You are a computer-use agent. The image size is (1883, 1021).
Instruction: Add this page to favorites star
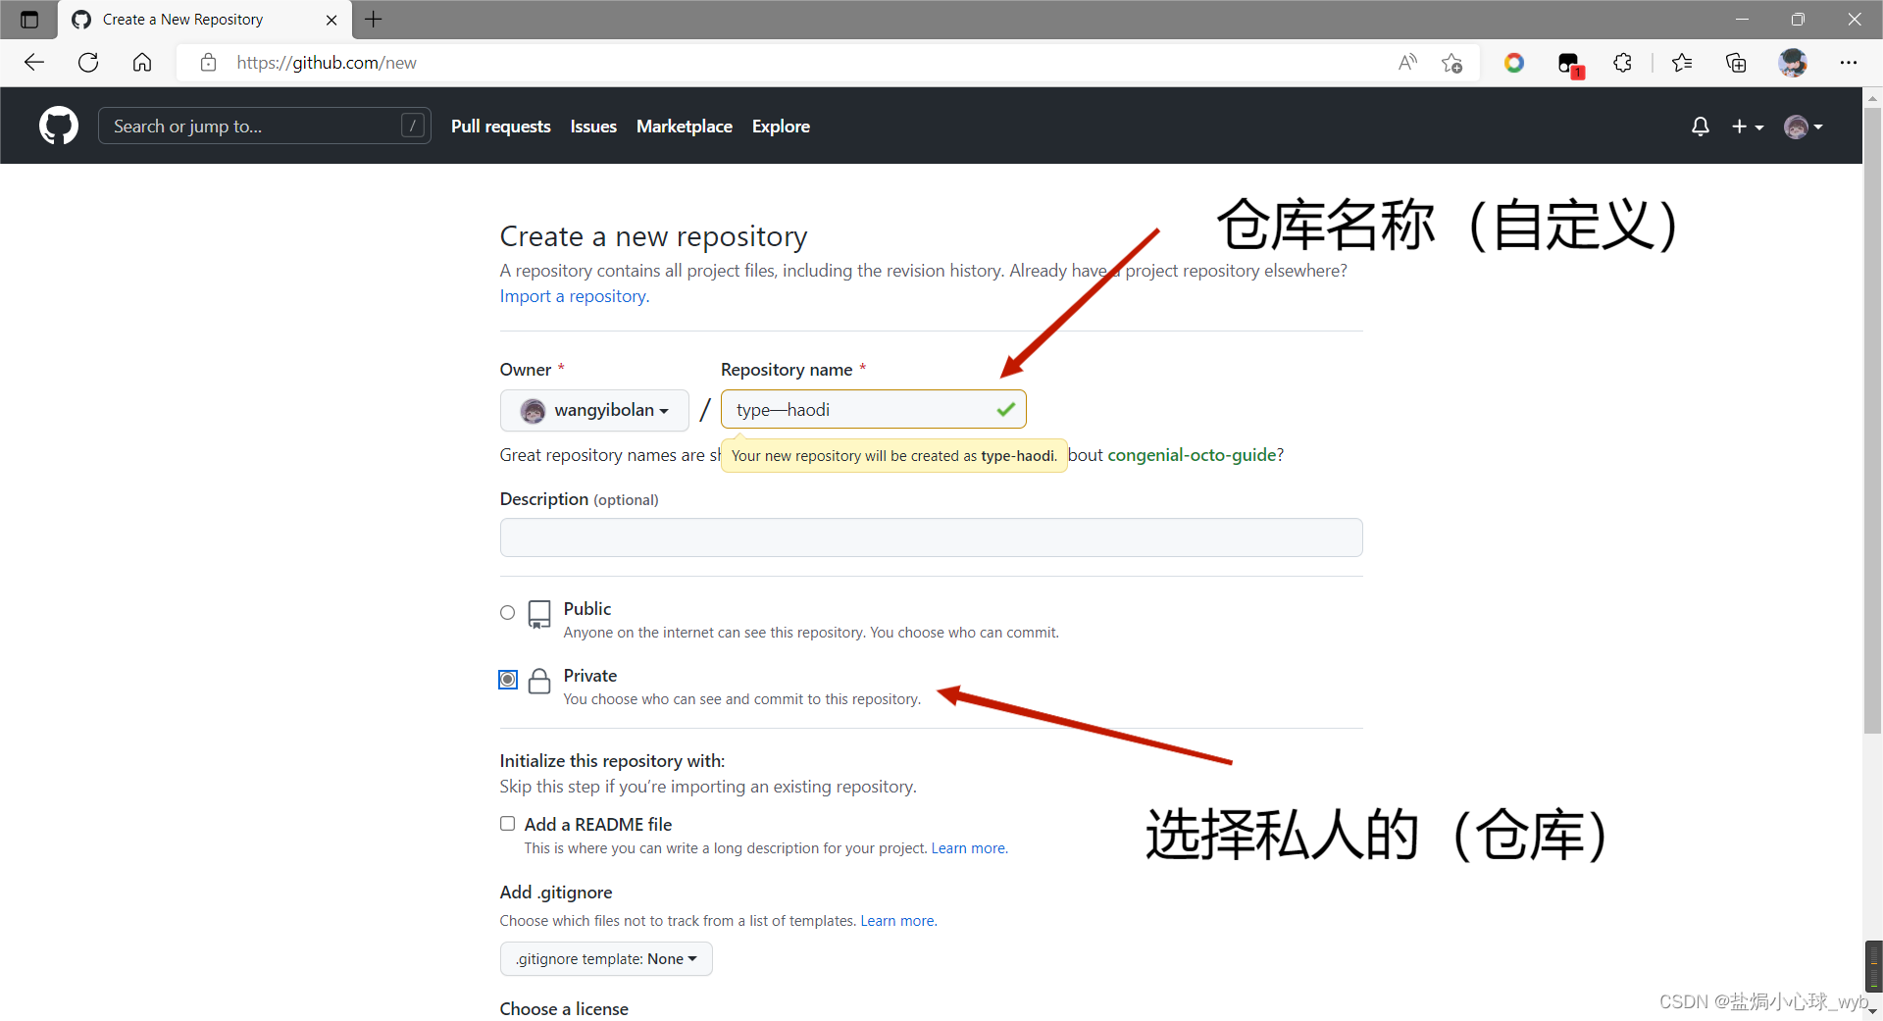(1452, 63)
